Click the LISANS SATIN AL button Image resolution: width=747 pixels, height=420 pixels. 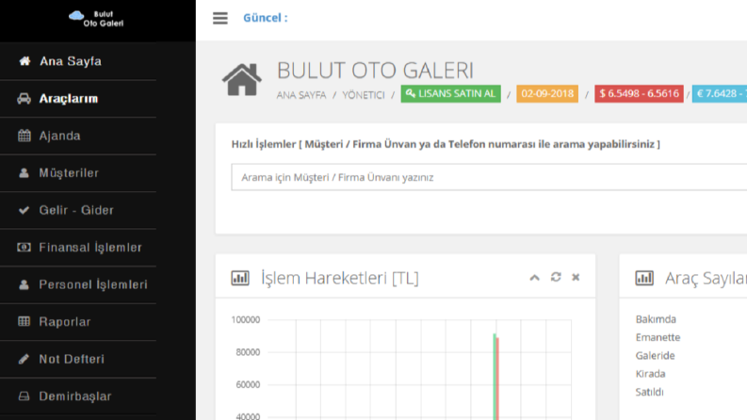coord(450,94)
